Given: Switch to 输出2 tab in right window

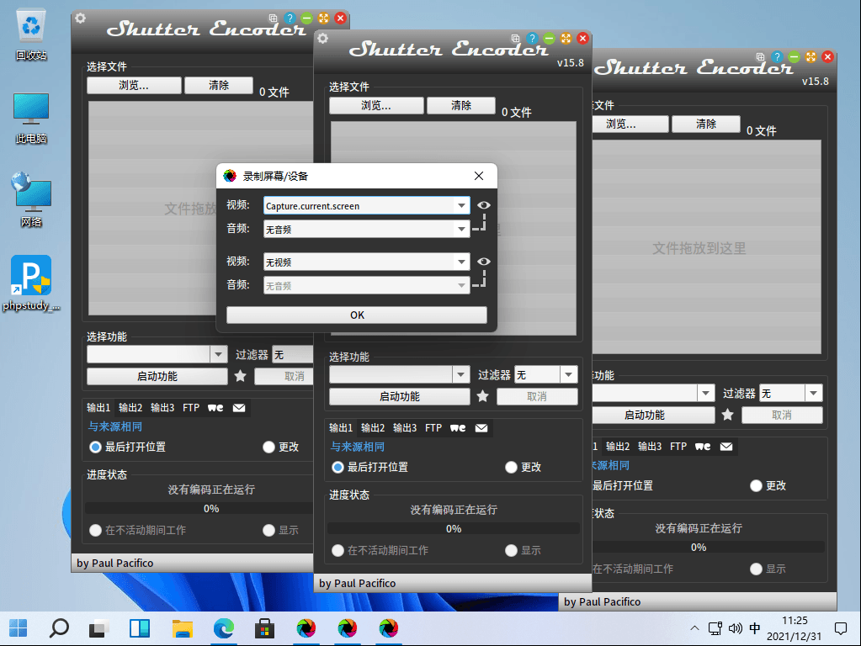Looking at the screenshot, I should tap(618, 447).
